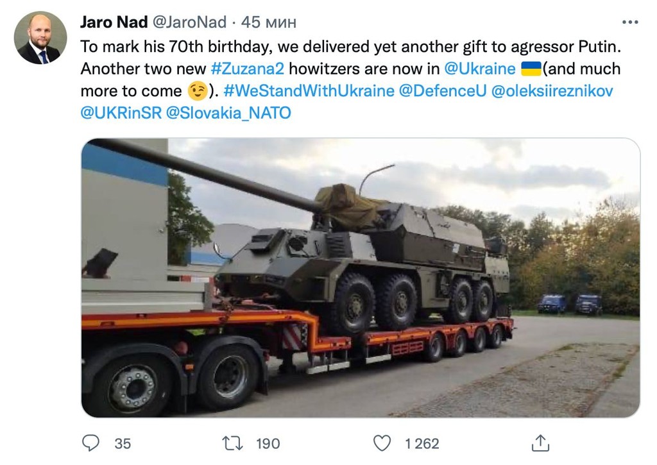The height and width of the screenshot is (465, 657).
Task: Open the #Zuzana2 hashtag link
Action: tap(247, 68)
